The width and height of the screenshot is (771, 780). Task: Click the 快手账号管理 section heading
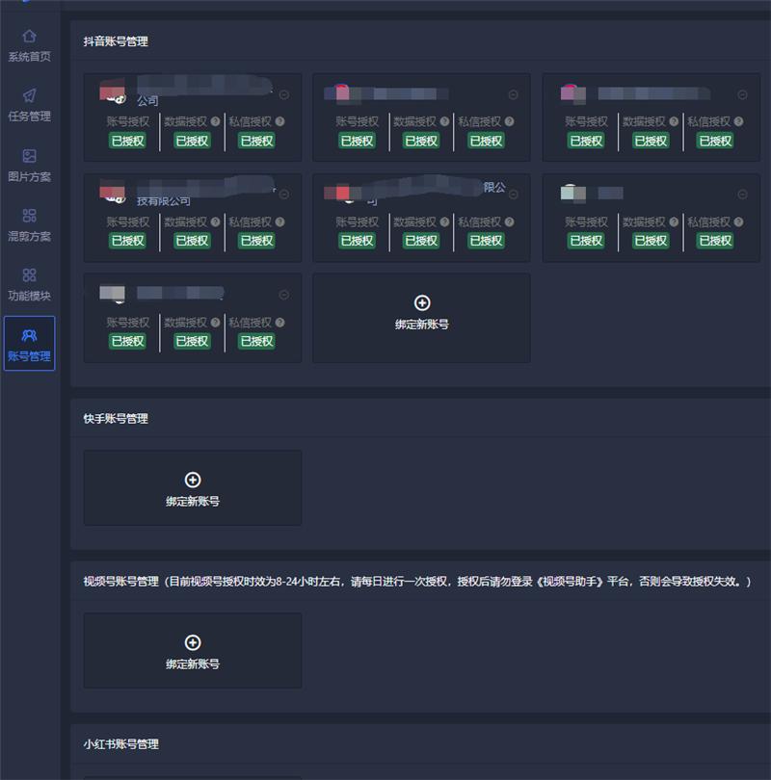pos(116,418)
